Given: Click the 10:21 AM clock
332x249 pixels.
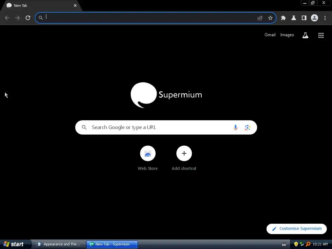Looking at the screenshot, I should click(320, 244).
